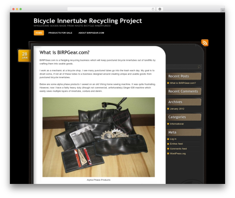The width and height of the screenshot is (235, 198).
Task: Click the Log in link
Action: click(x=173, y=139)
